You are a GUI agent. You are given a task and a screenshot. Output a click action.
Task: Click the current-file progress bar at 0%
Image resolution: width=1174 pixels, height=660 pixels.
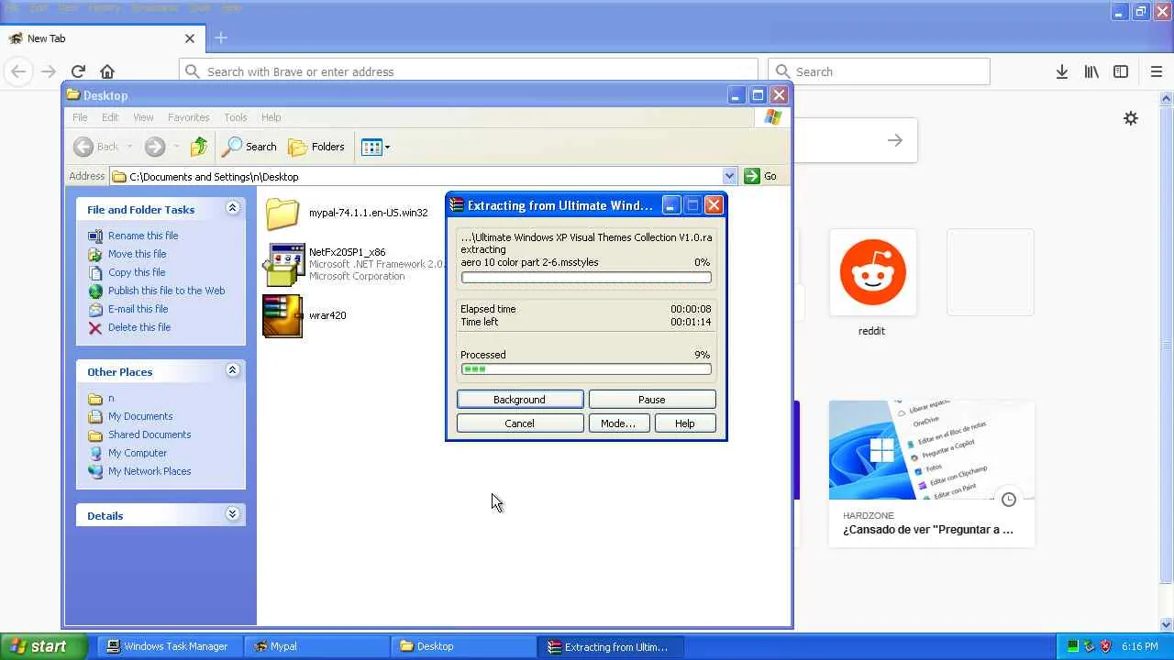click(586, 277)
